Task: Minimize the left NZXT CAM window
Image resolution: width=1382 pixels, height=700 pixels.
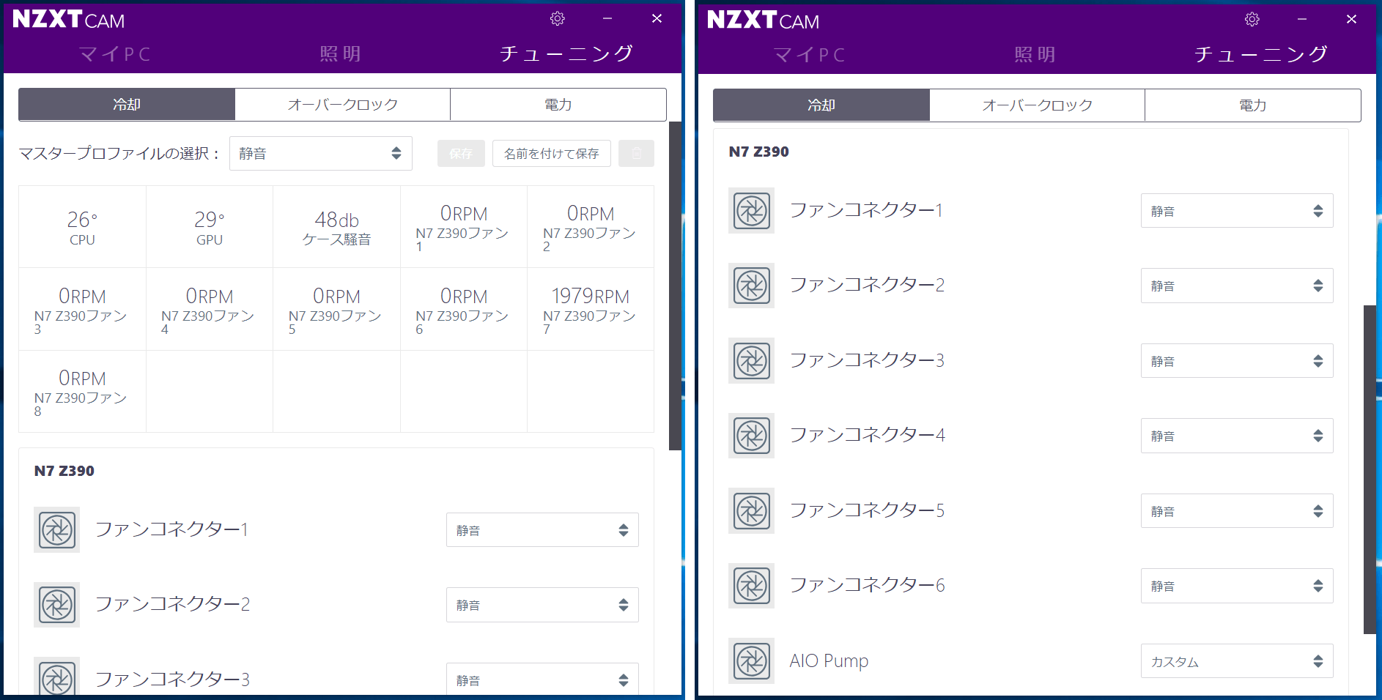Action: [607, 18]
